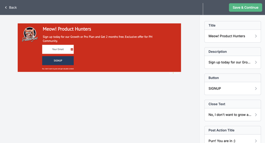Click Save & Continue button
The image size is (265, 143).
click(245, 7)
